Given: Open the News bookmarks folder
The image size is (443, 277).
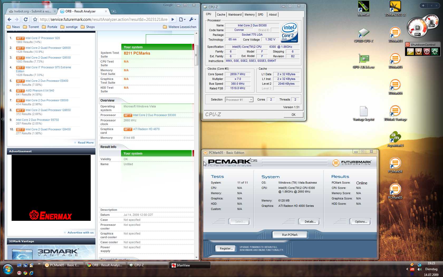Looking at the screenshot, I should [x=13, y=27].
